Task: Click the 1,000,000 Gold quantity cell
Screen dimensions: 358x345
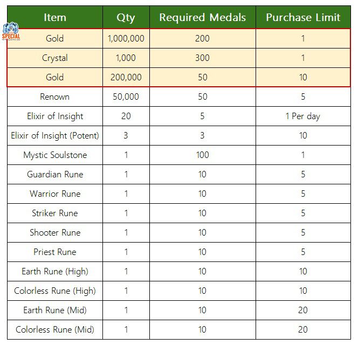Action: coord(126,38)
